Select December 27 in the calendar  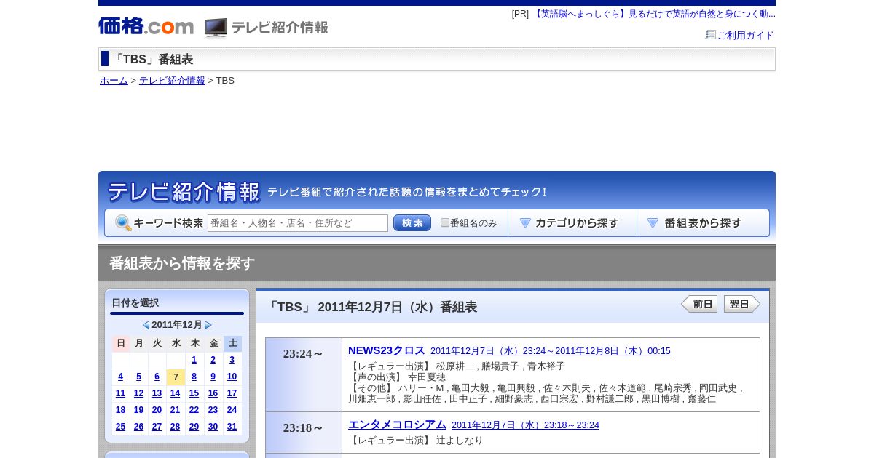coord(157,427)
